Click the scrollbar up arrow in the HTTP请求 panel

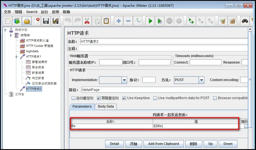click(250, 29)
